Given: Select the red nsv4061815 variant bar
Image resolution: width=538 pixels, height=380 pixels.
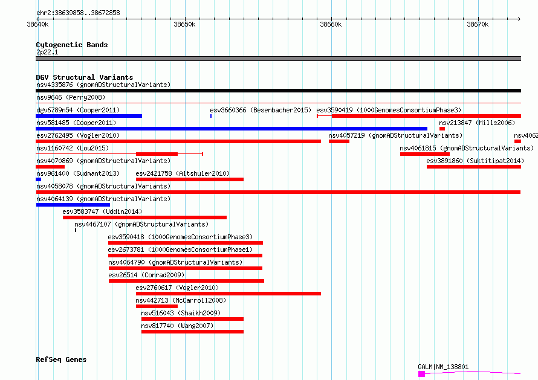Looking at the screenshot, I should 425,154.
